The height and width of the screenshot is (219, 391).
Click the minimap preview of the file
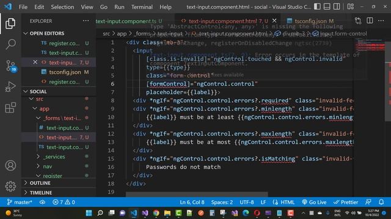[x=371, y=45]
